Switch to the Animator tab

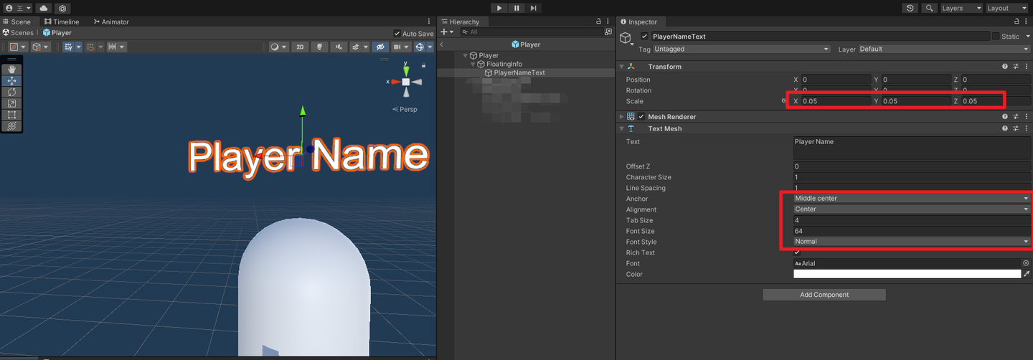pos(111,22)
